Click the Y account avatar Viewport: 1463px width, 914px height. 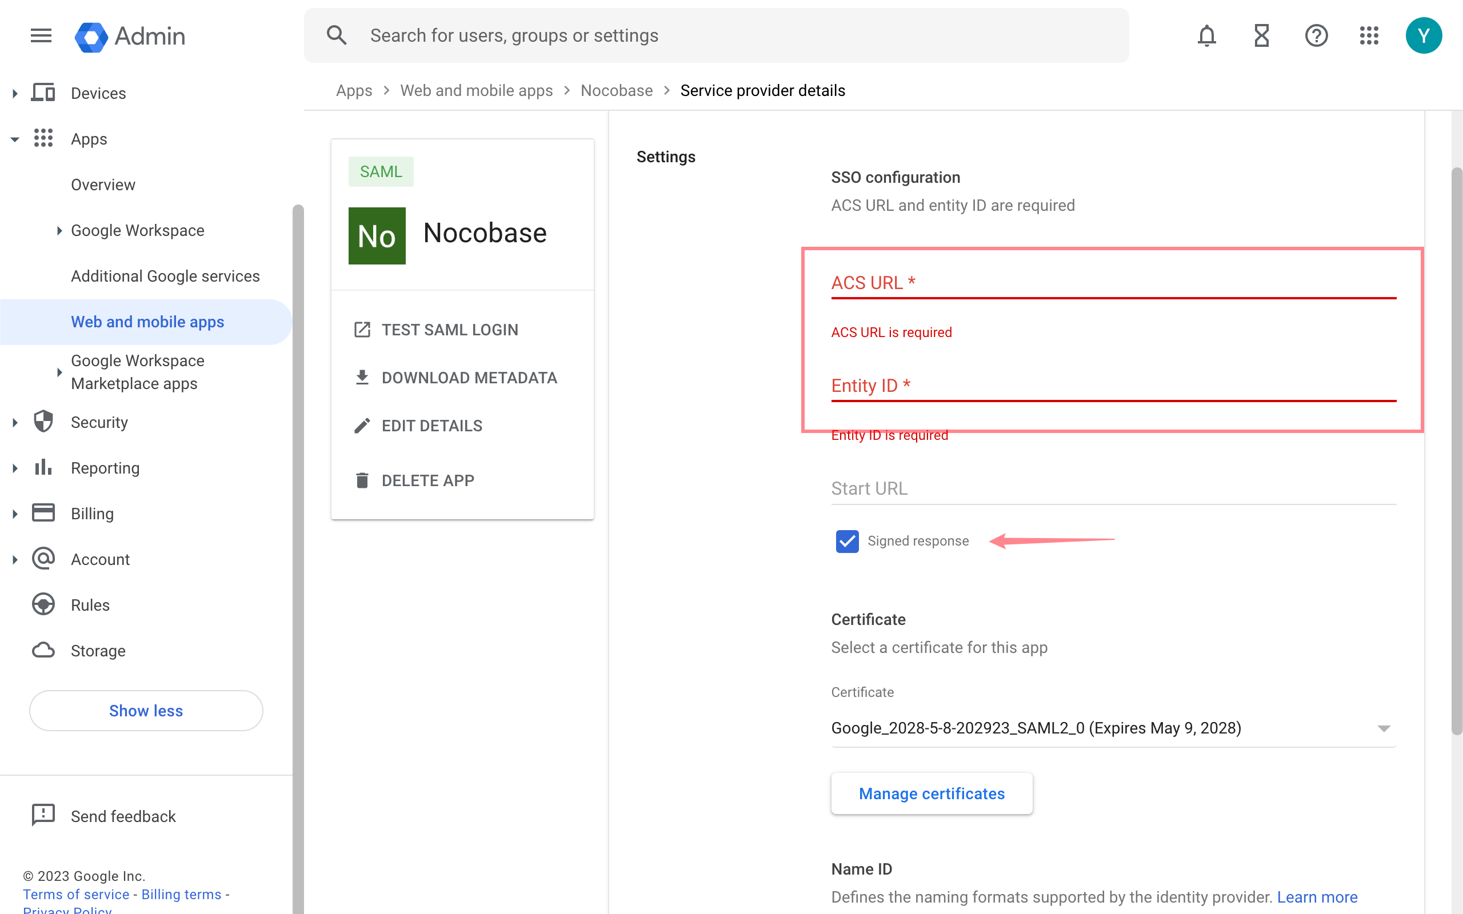(1423, 35)
